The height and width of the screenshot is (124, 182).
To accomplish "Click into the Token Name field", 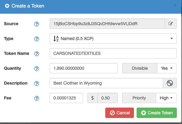I will 113,53.
